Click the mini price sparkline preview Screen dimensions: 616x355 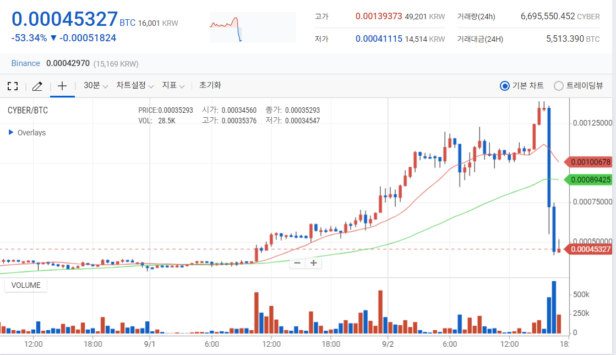252,27
